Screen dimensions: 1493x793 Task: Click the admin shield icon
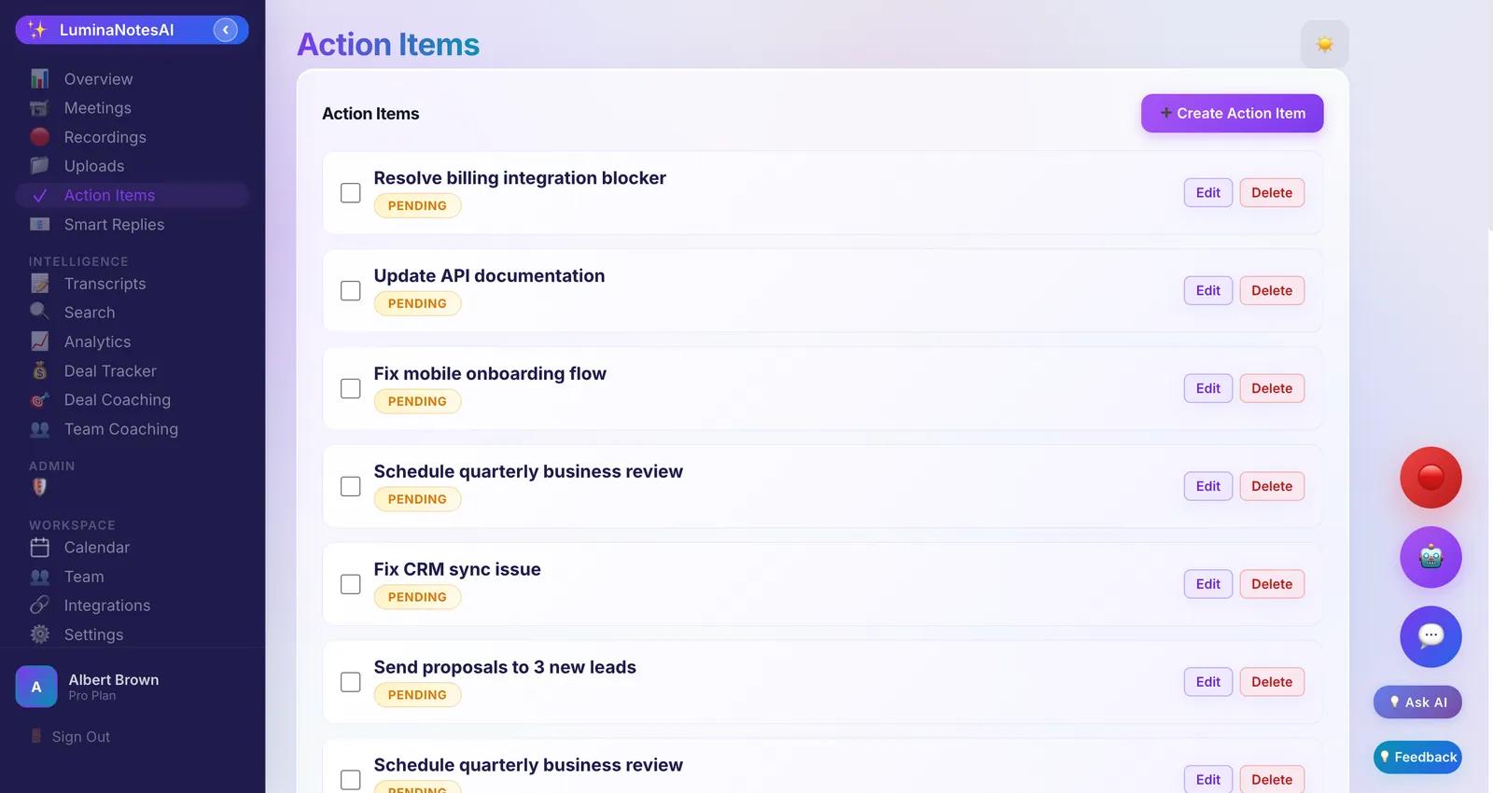(x=39, y=487)
